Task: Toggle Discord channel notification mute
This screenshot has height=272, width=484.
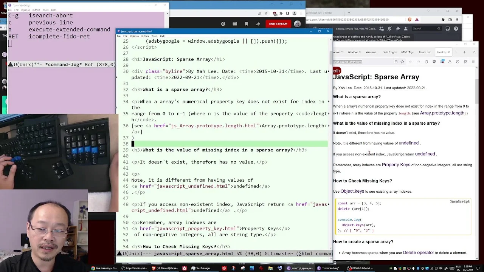Action: click(x=389, y=29)
